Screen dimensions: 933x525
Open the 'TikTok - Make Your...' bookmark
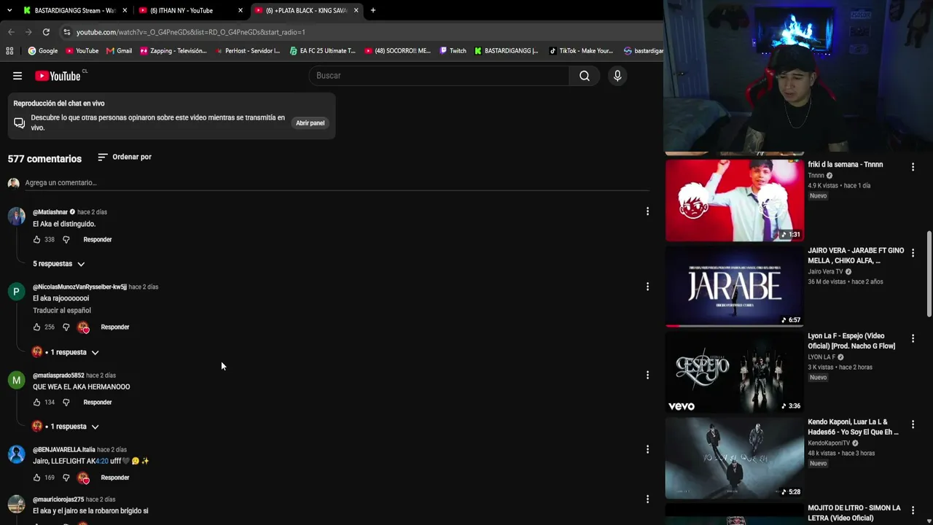pos(581,51)
